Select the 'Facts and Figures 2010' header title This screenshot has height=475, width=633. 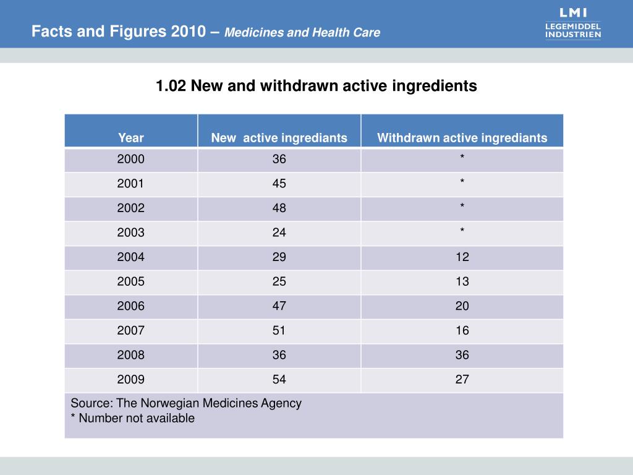pos(119,32)
